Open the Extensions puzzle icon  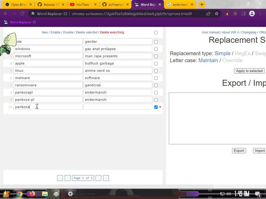235,13
